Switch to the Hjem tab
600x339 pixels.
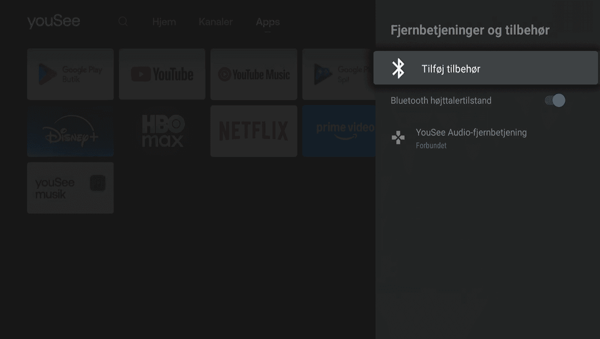(164, 22)
